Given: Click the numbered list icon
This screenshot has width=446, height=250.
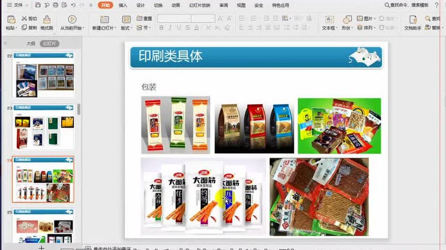Looking at the screenshot, I should coord(254,18).
